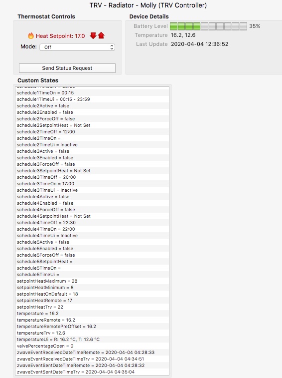Click the Send Status Request button
Viewport: 282px width, 378px height.
pyautogui.click(x=67, y=68)
